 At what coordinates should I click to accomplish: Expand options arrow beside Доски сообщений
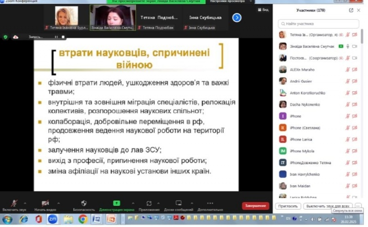(x=192, y=203)
